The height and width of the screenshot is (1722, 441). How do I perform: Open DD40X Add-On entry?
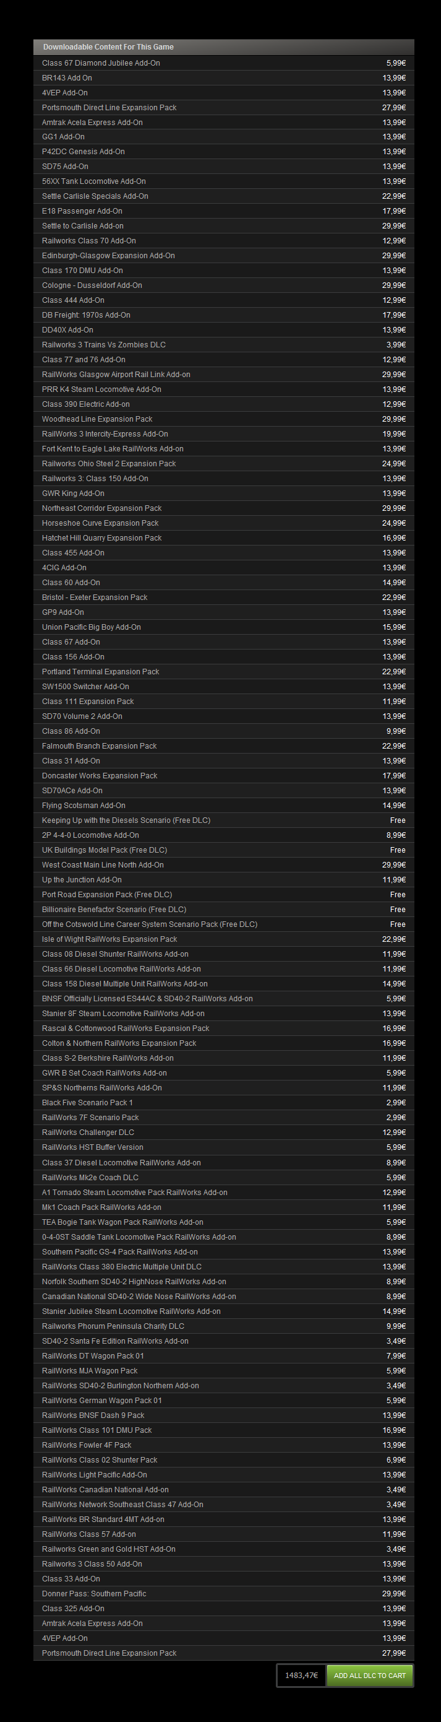(x=224, y=329)
